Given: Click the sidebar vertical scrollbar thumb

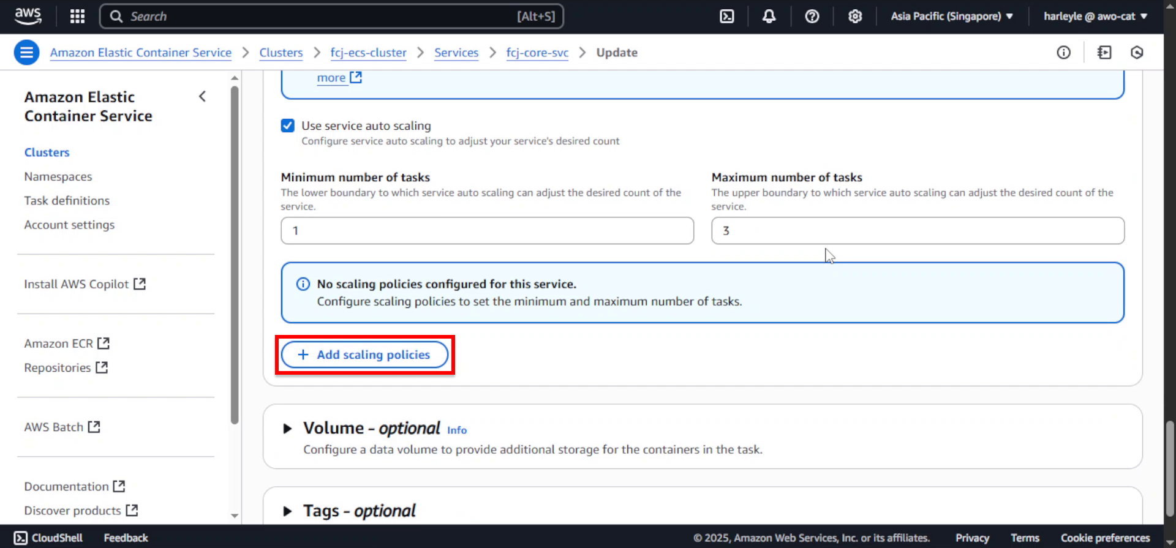Looking at the screenshot, I should 235,255.
